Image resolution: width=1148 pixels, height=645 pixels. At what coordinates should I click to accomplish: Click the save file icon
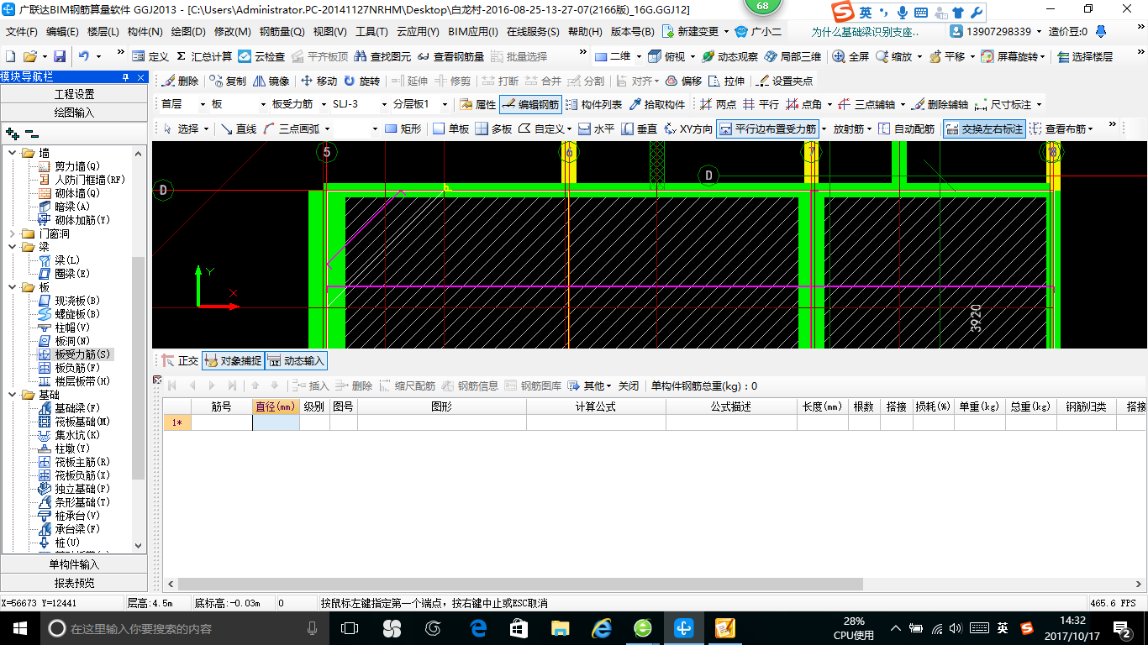60,56
